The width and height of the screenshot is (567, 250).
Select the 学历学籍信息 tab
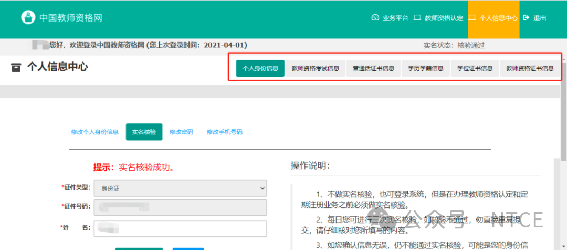[x=426, y=68]
